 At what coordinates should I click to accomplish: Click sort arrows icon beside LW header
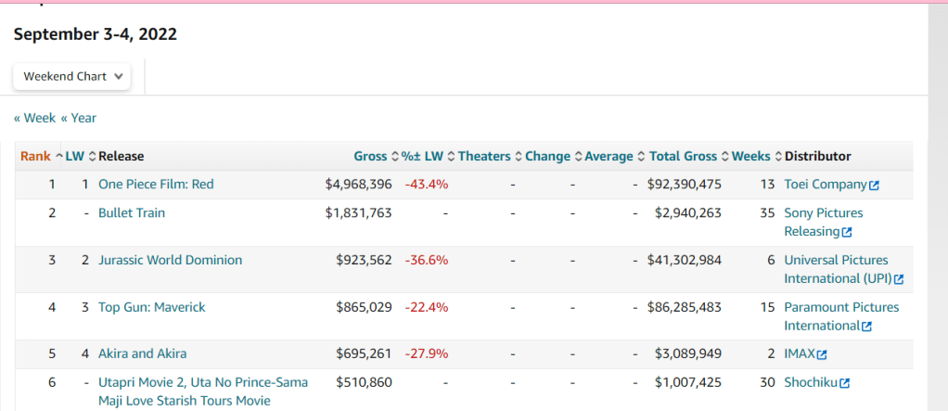click(92, 157)
